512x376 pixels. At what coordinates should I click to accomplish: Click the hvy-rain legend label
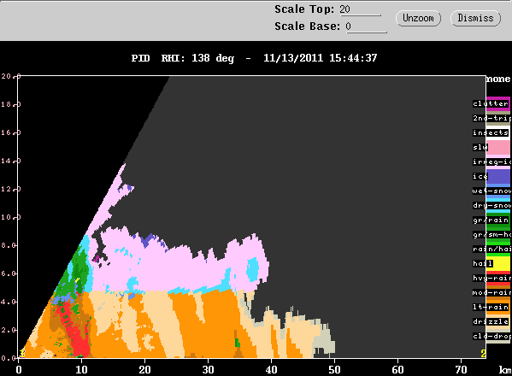click(491, 278)
